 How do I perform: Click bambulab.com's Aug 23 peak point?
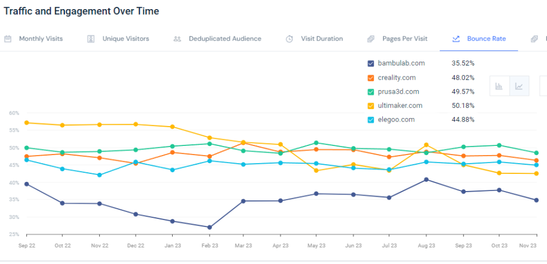(426, 180)
